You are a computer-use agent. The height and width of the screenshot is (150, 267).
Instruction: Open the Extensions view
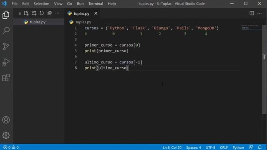[x=6, y=77]
